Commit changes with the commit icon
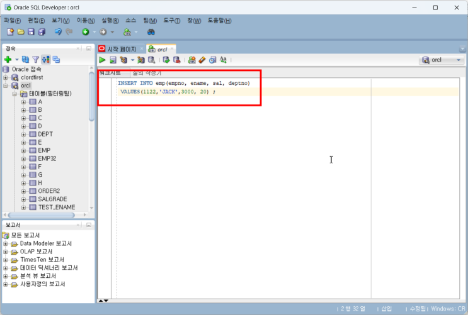Viewport: 468px width, 315px height. click(166, 60)
